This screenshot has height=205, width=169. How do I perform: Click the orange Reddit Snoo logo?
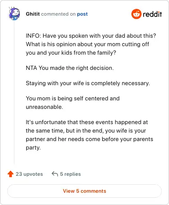[136, 14]
